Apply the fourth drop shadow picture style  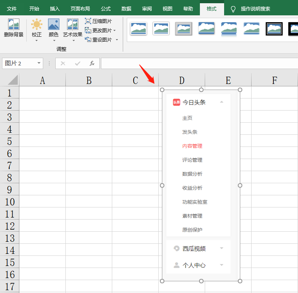pyautogui.click(x=206, y=29)
